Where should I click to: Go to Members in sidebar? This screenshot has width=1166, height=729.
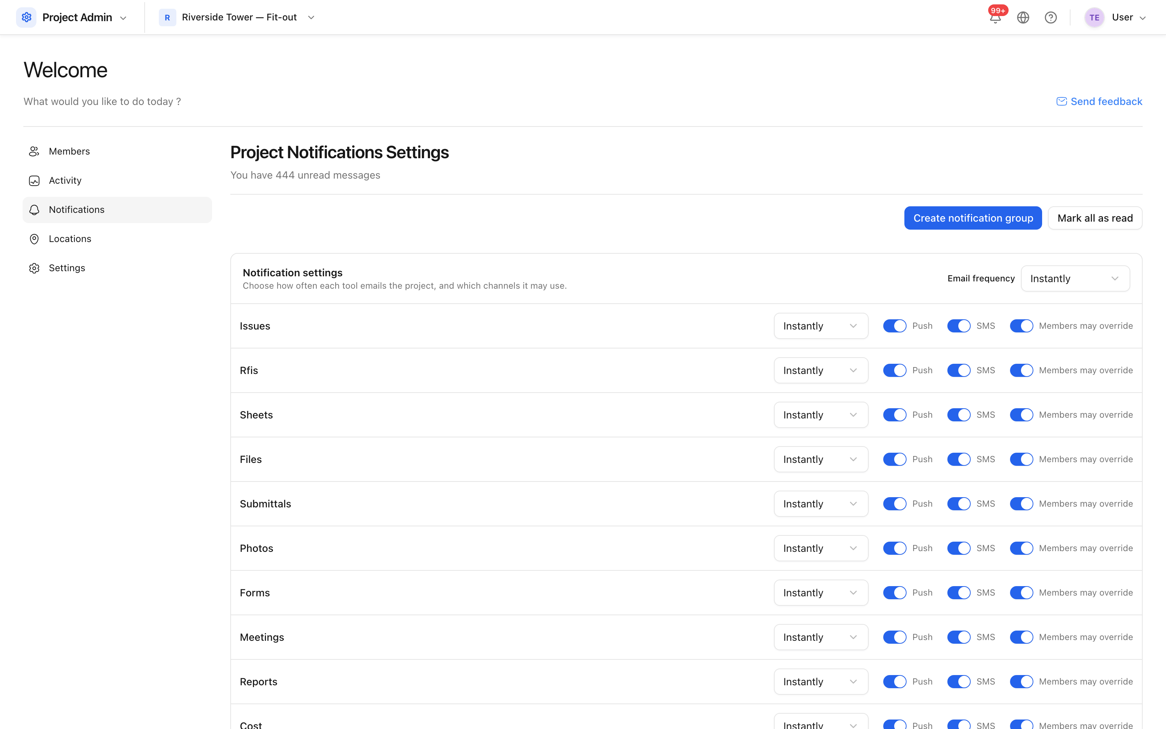pos(117,151)
